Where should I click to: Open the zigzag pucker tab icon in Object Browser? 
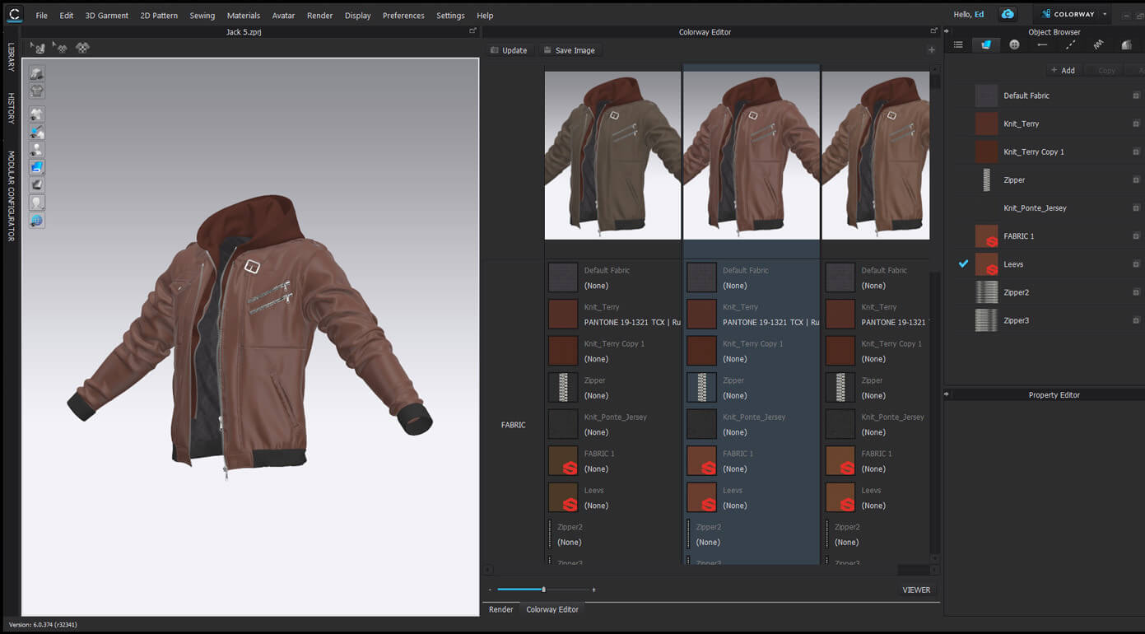[1098, 44]
